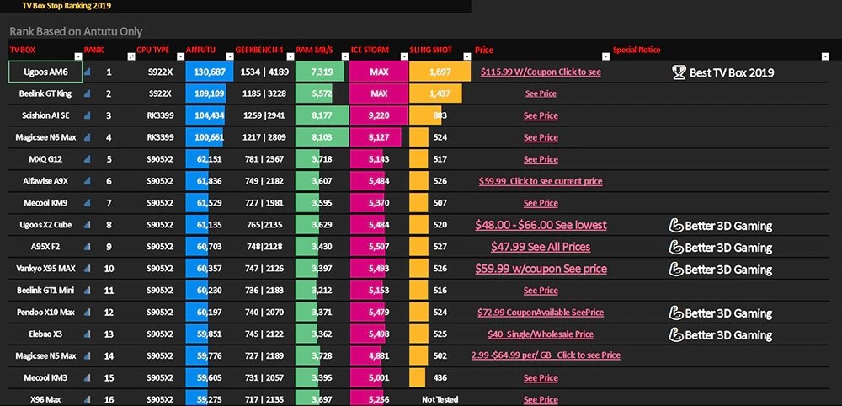Click the rank bar icon for X96 Max
Image resolution: width=842 pixels, height=406 pixels.
coord(88,399)
